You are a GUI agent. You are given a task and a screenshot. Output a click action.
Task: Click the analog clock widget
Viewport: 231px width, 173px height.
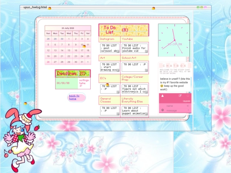(175, 40)
